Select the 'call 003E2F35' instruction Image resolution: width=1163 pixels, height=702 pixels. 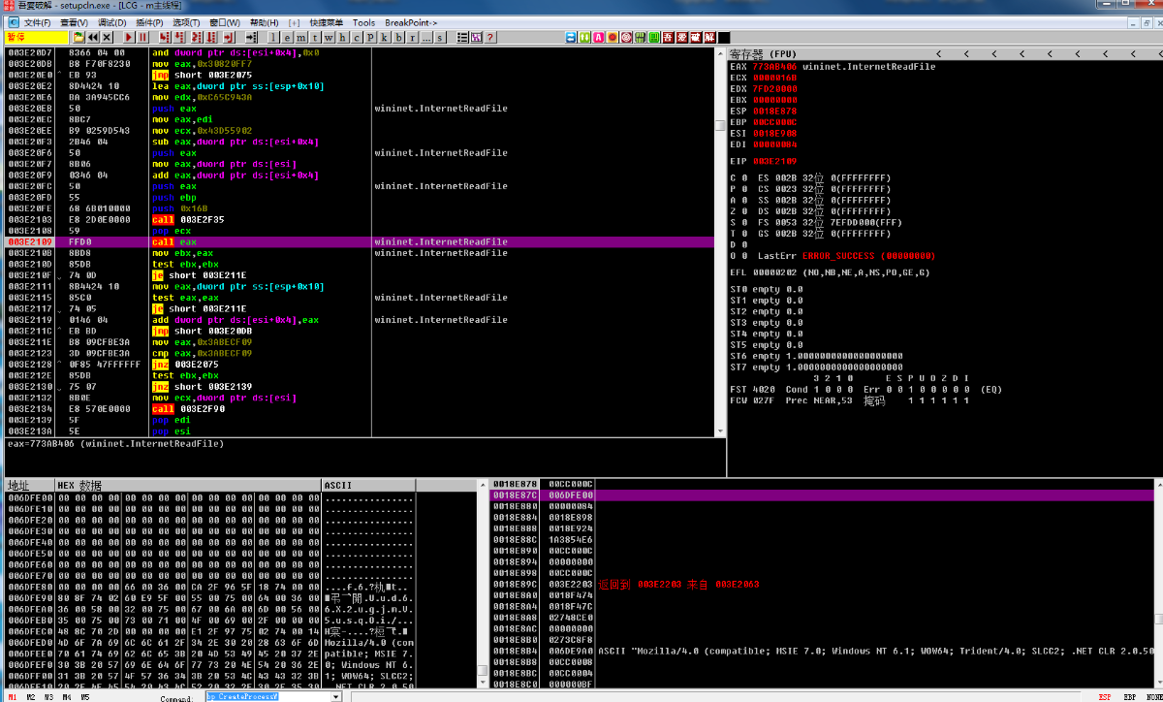188,219
